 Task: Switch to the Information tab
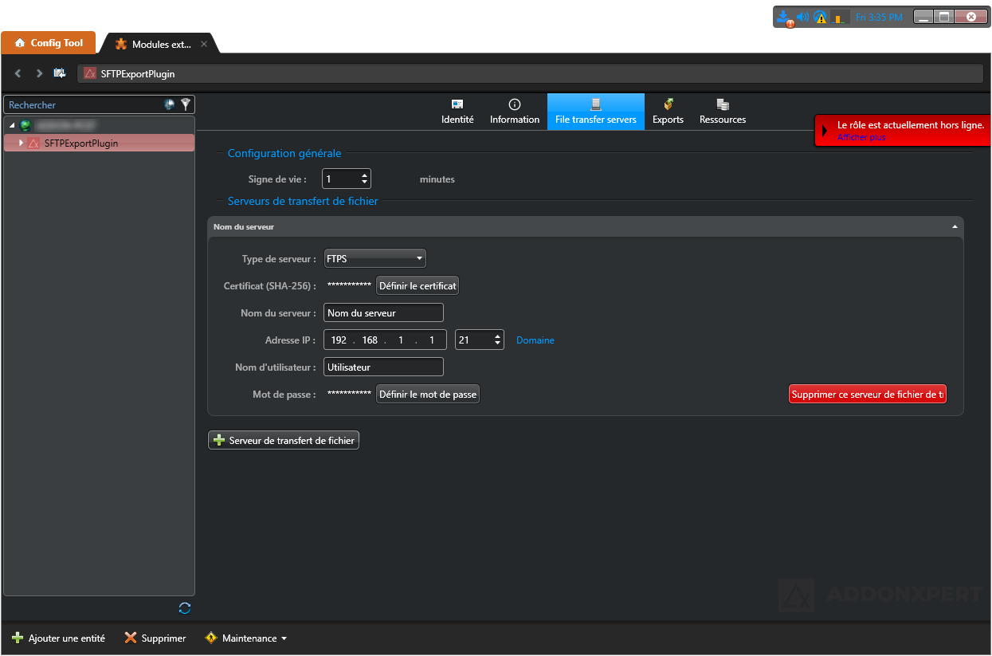(515, 112)
